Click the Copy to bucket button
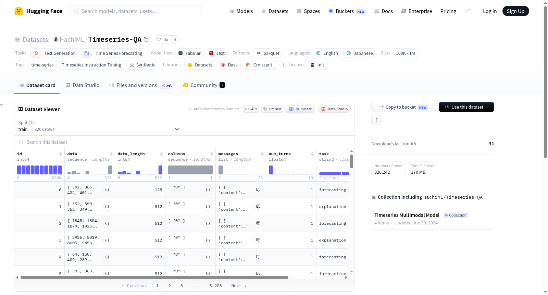The image size is (548, 295). click(x=403, y=107)
